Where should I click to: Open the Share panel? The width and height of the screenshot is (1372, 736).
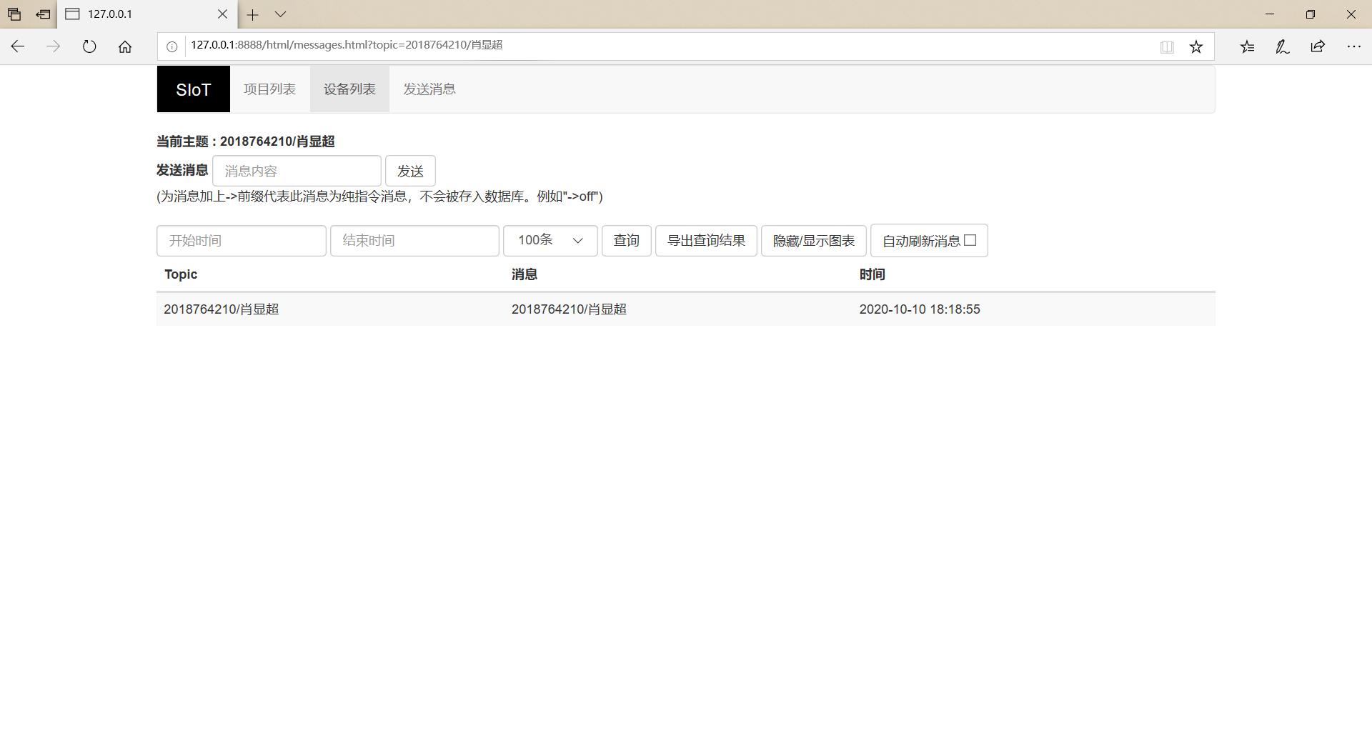[x=1318, y=46]
